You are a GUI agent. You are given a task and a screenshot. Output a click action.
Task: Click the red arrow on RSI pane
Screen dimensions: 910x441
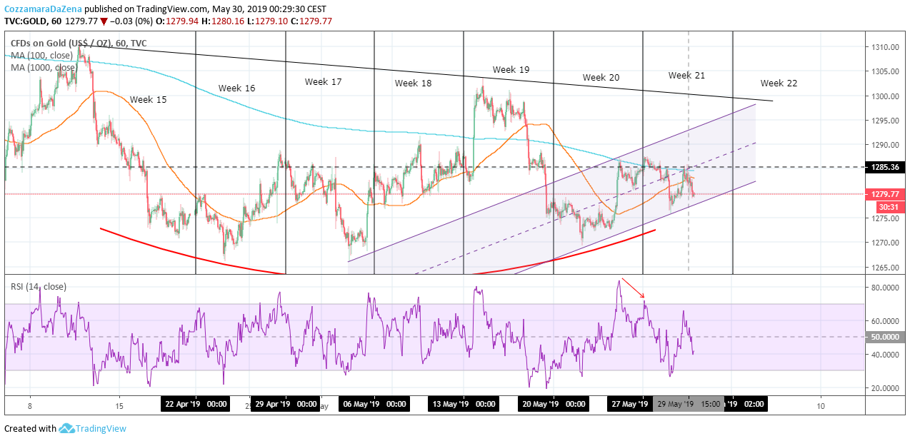point(634,288)
